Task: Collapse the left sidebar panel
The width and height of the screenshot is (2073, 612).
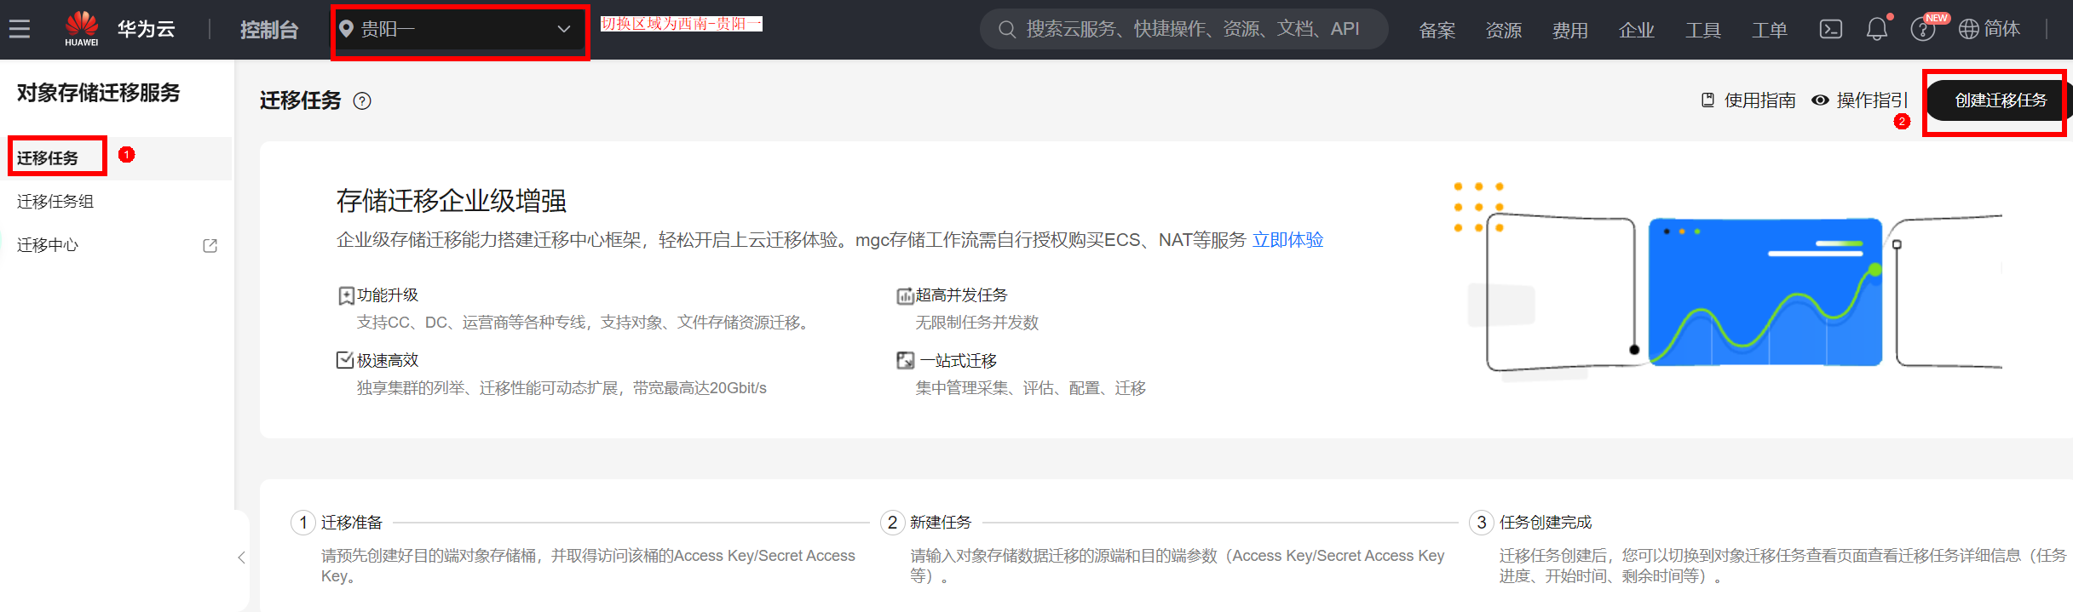Action: pyautogui.click(x=241, y=558)
